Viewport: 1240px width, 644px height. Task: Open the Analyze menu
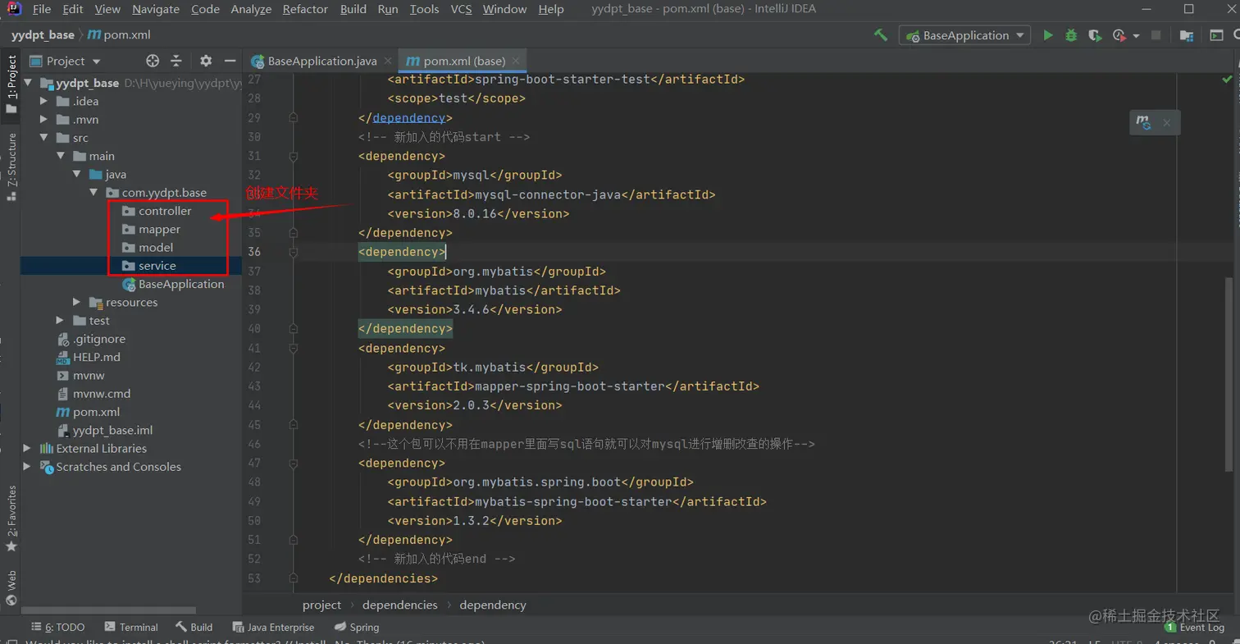[251, 9]
